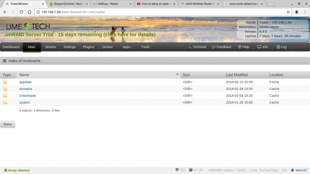310x174 pixels.
Task: Open system Info panel
Action: coord(263,47)
